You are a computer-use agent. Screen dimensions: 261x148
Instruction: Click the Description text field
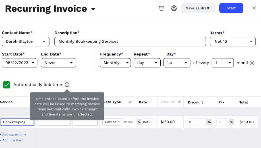pyautogui.click(x=130, y=42)
